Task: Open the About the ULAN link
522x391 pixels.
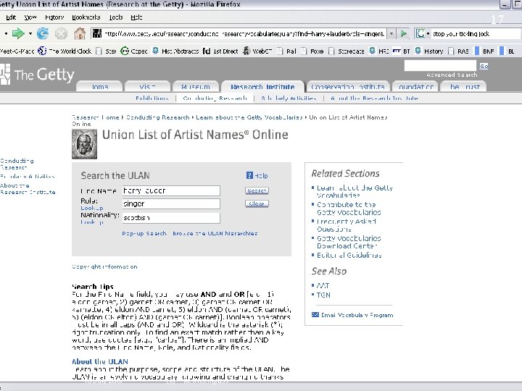Action: tap(100, 361)
